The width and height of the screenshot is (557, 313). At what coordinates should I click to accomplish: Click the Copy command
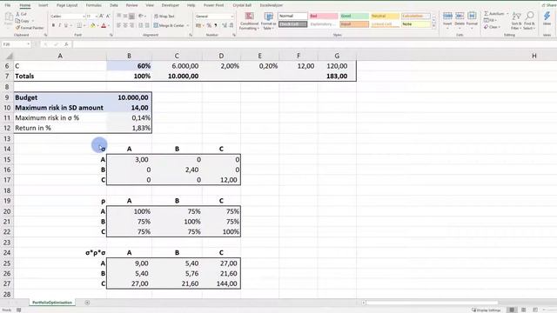[x=23, y=21]
